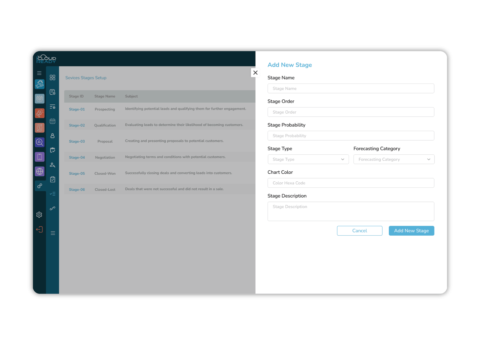Click the logout icon at sidebar bottom
The image size is (480, 345).
39,229
